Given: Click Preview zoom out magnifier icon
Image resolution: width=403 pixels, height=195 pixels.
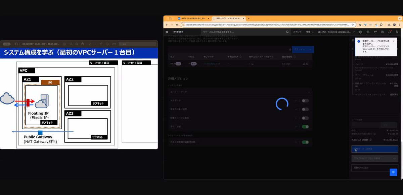Looking at the screenshot, I should coord(71,44).
